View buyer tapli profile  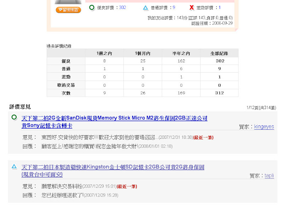click(x=269, y=176)
